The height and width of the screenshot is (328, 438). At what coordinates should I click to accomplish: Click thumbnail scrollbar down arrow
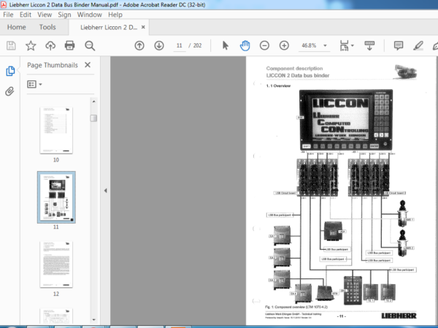[x=93, y=320]
